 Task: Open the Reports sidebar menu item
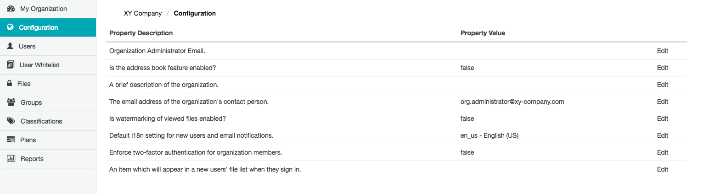point(32,159)
